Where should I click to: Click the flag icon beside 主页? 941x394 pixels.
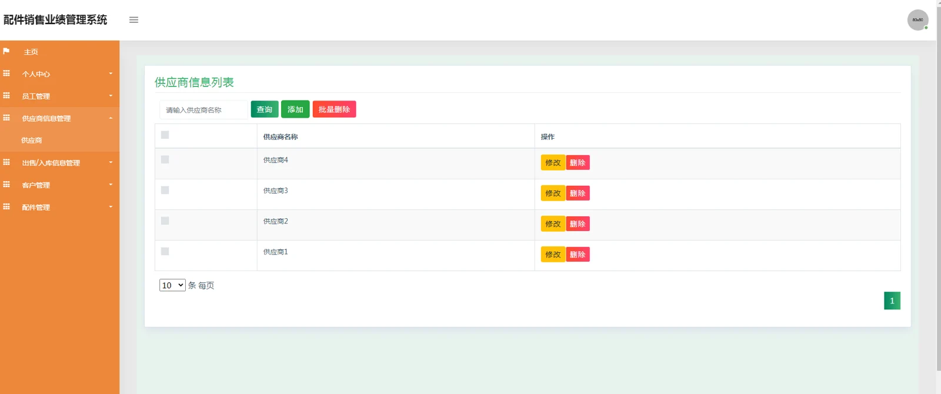[x=6, y=51]
